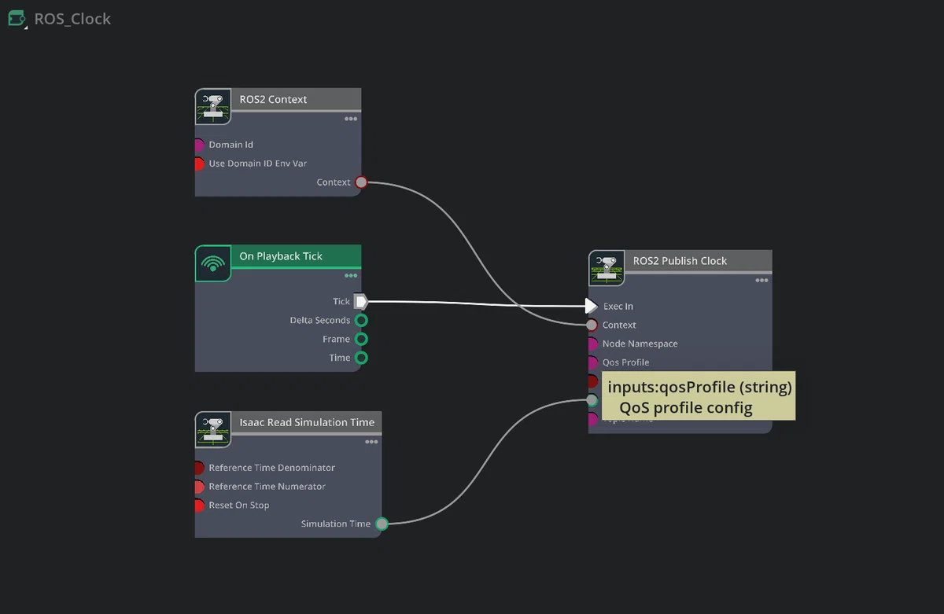Viewport: 944px width, 614px height.
Task: Click the Use Domain ID Env Var port
Action: (x=198, y=164)
